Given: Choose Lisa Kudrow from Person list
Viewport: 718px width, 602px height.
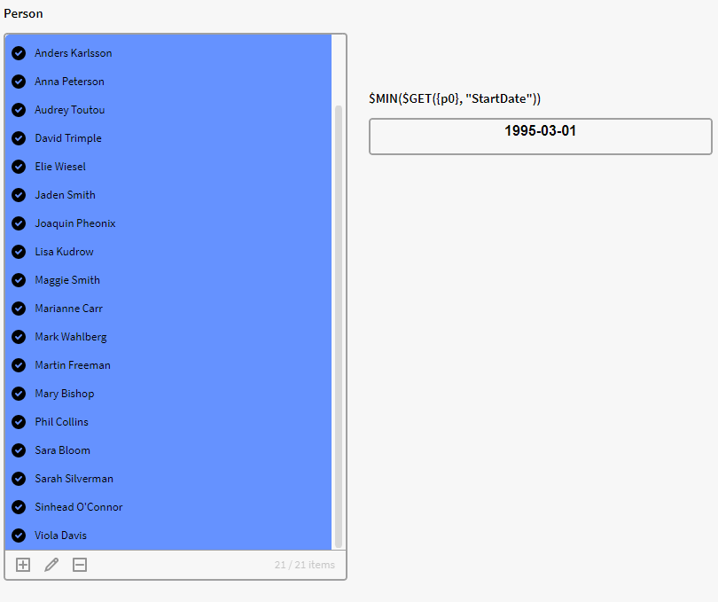Looking at the screenshot, I should tap(64, 252).
